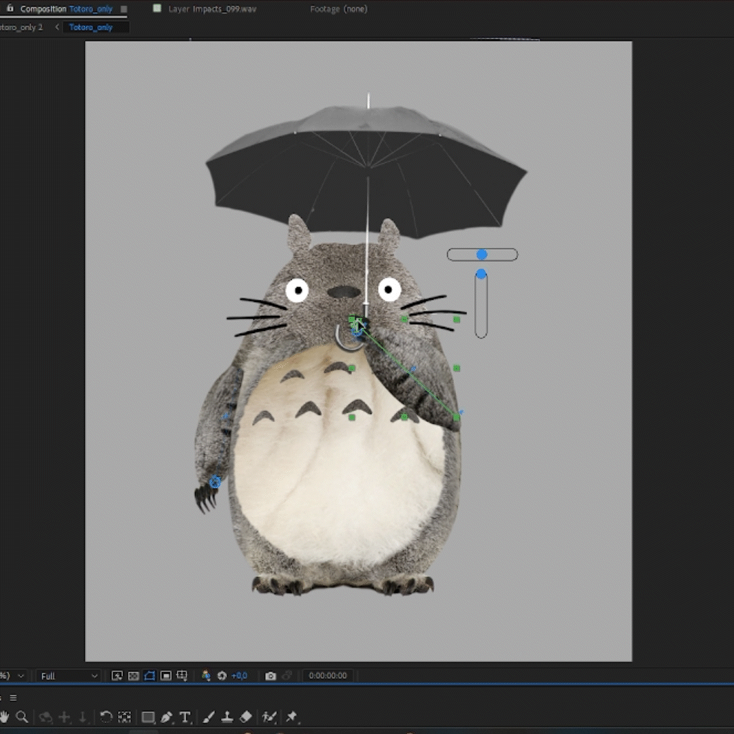Select the Pan Behind anchor point tool
Viewport: 734px width, 734px height.
coord(124,717)
